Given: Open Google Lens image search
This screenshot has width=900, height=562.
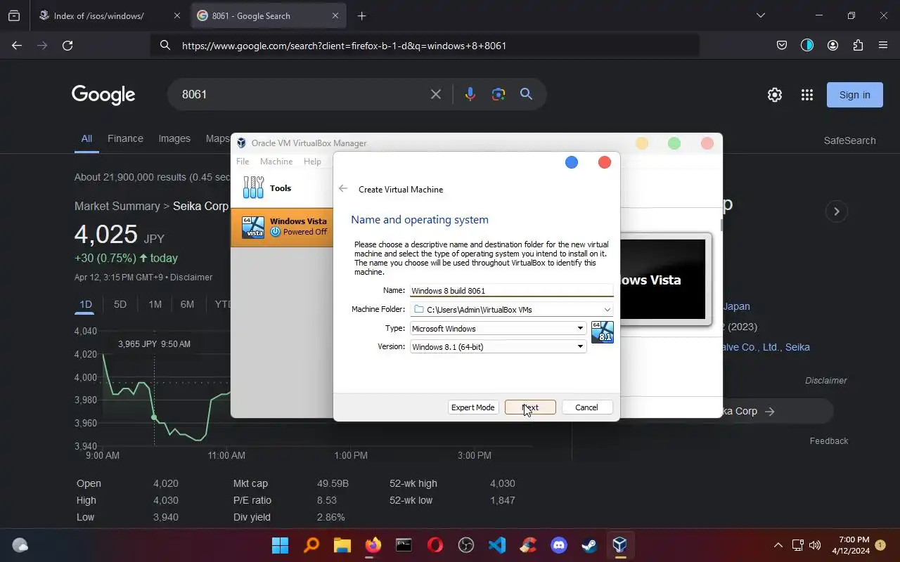Looking at the screenshot, I should point(499,94).
